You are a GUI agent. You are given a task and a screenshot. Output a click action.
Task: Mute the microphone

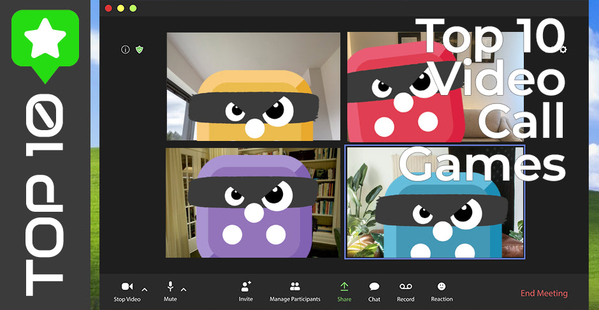tap(170, 286)
